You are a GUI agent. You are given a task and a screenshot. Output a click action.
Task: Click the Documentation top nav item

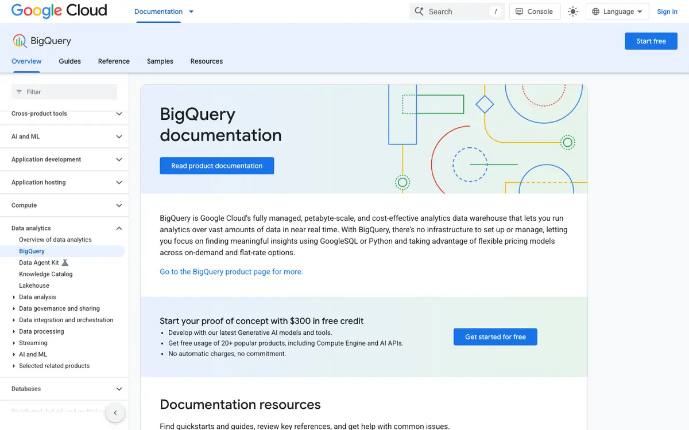click(158, 11)
